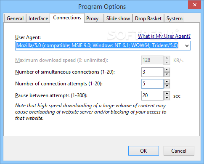Open the Interface tab

click(x=38, y=19)
